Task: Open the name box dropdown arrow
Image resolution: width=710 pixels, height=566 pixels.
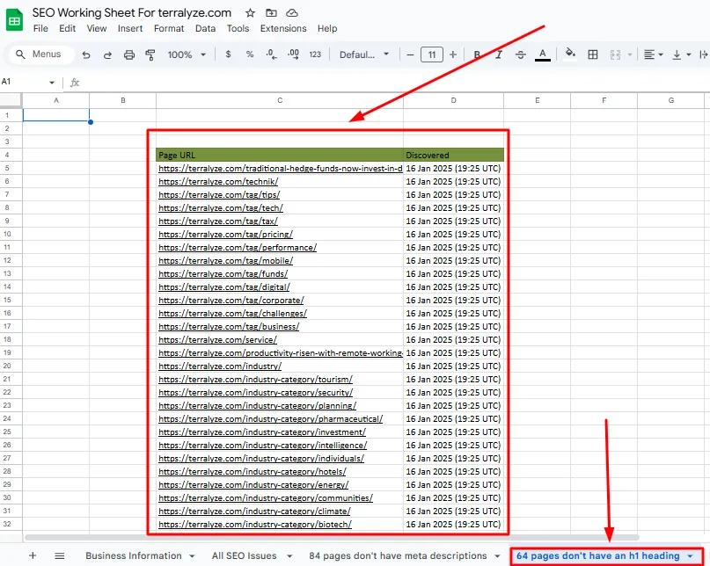Action: point(52,83)
